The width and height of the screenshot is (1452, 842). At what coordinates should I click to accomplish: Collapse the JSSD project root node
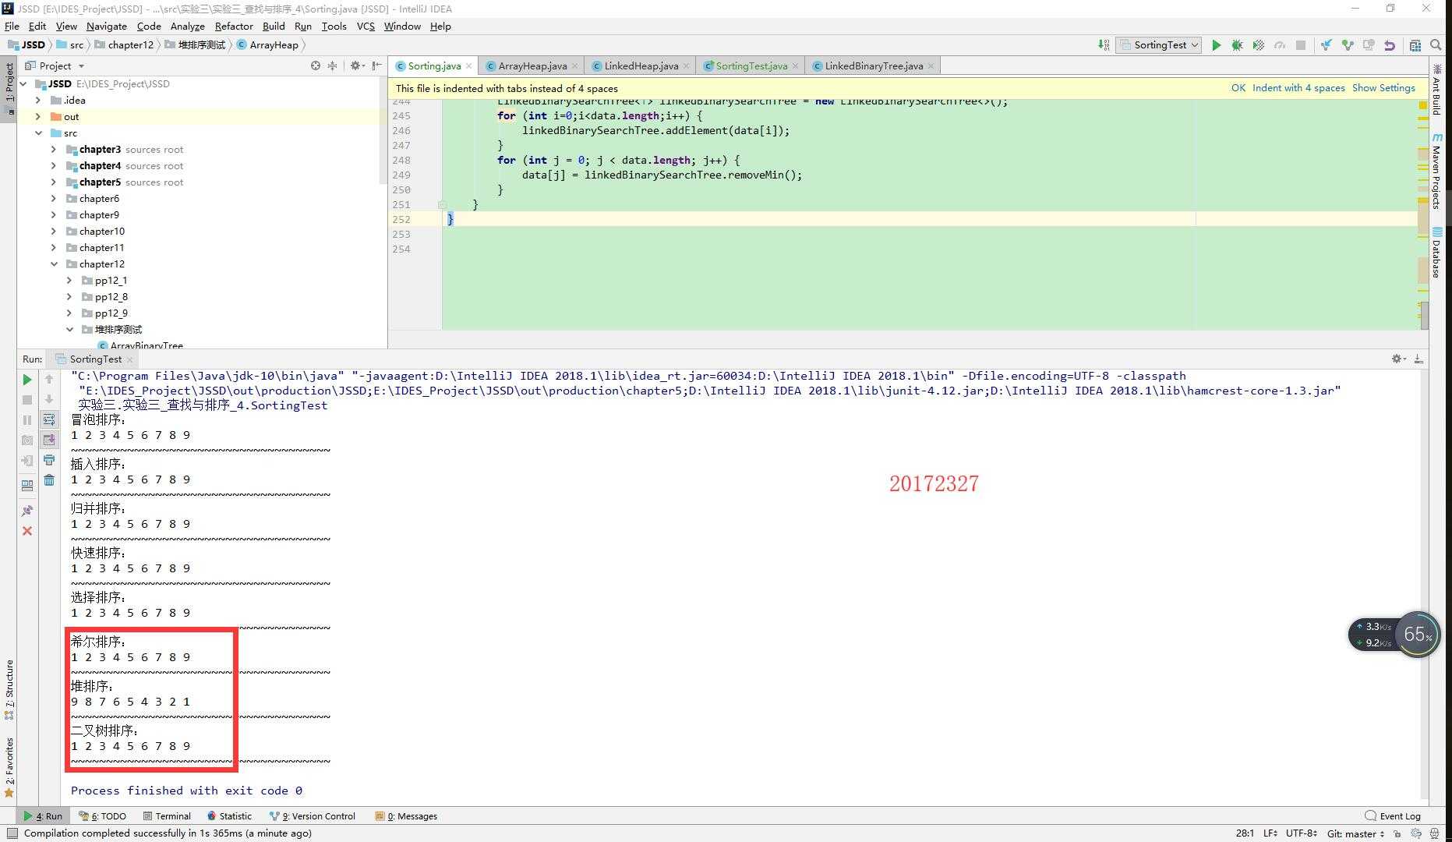click(x=23, y=83)
